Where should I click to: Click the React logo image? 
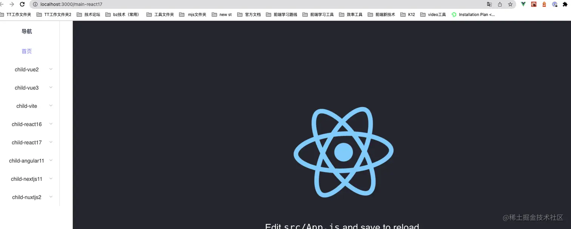pyautogui.click(x=344, y=152)
